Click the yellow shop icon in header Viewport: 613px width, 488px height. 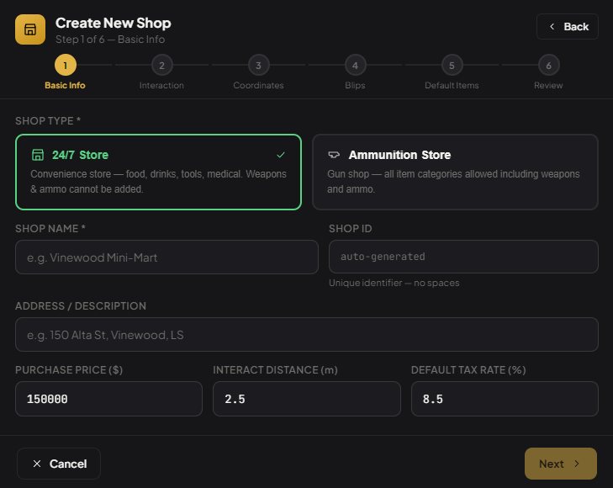(x=30, y=29)
